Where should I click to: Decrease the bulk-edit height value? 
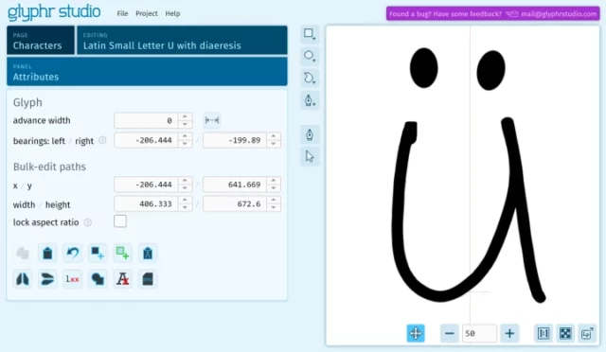pyautogui.click(x=274, y=207)
